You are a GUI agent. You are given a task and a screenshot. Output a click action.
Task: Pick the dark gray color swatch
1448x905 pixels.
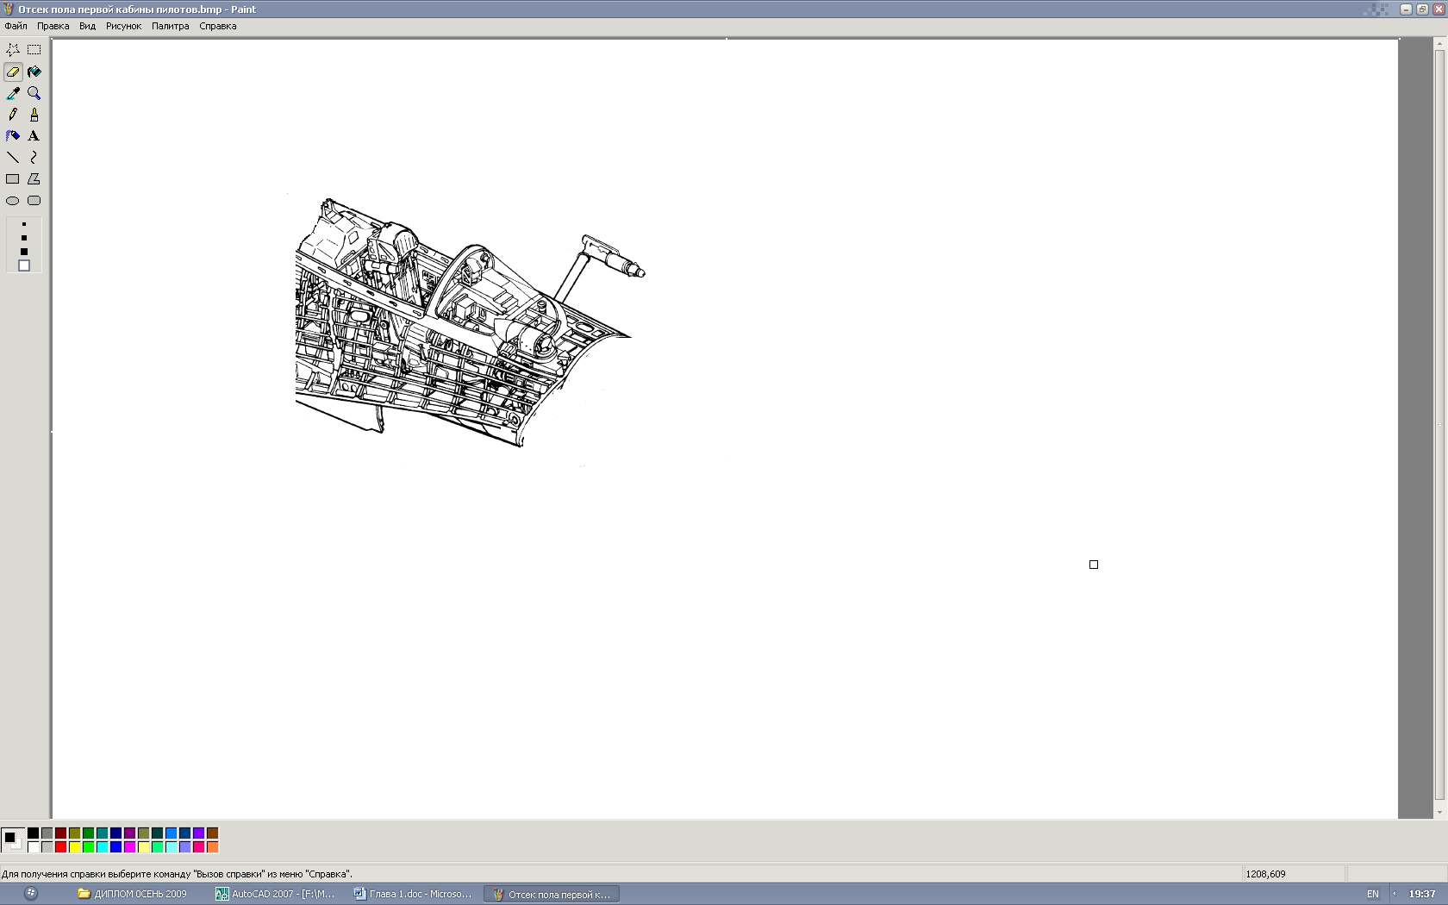pos(47,833)
